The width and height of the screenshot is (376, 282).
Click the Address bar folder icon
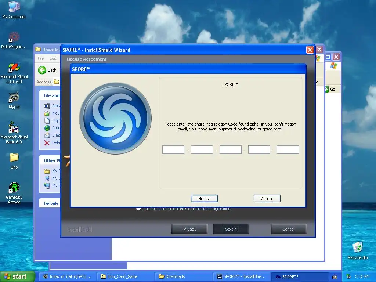tap(56, 82)
